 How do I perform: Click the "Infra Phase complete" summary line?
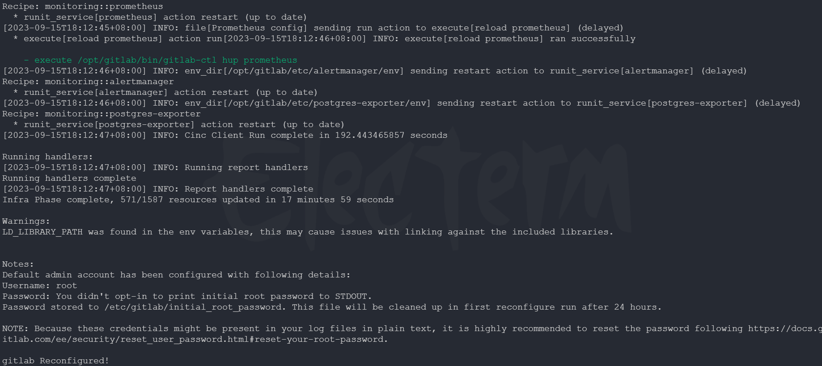pyautogui.click(x=198, y=200)
